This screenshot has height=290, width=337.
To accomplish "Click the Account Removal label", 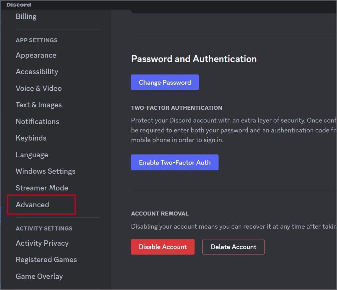I will pyautogui.click(x=160, y=213).
